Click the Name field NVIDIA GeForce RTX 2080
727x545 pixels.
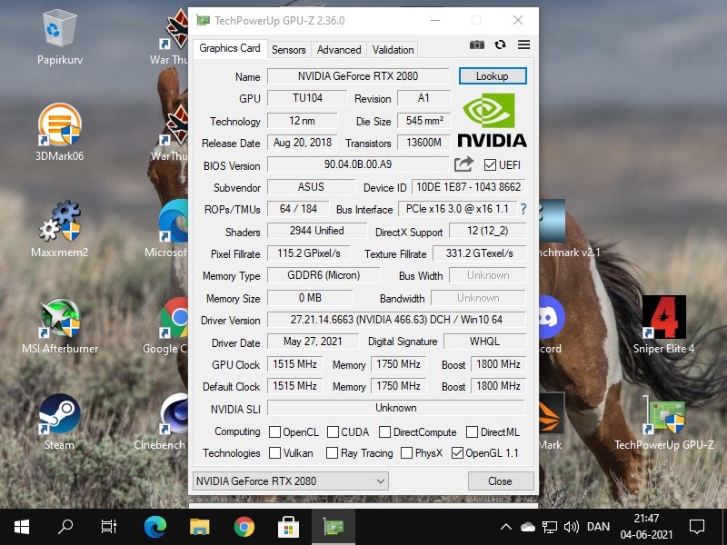pos(358,76)
